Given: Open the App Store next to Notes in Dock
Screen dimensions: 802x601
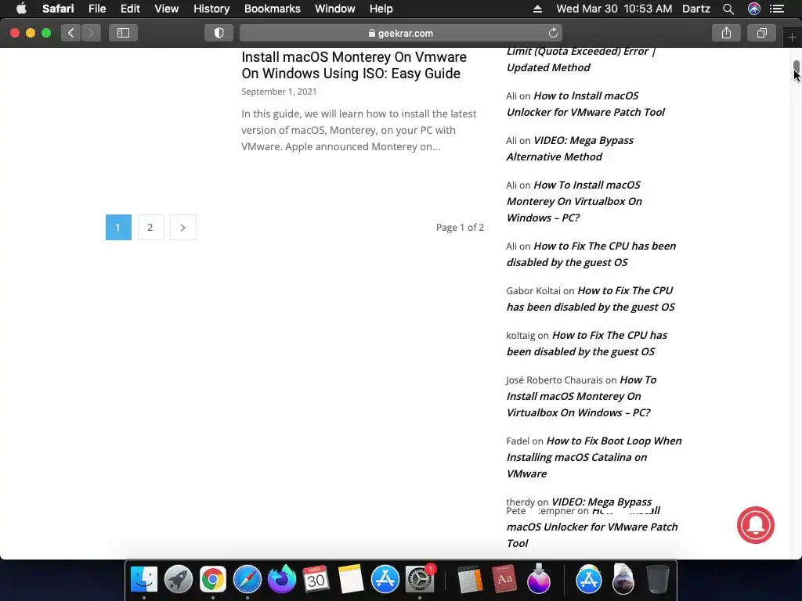Looking at the screenshot, I should [385, 580].
